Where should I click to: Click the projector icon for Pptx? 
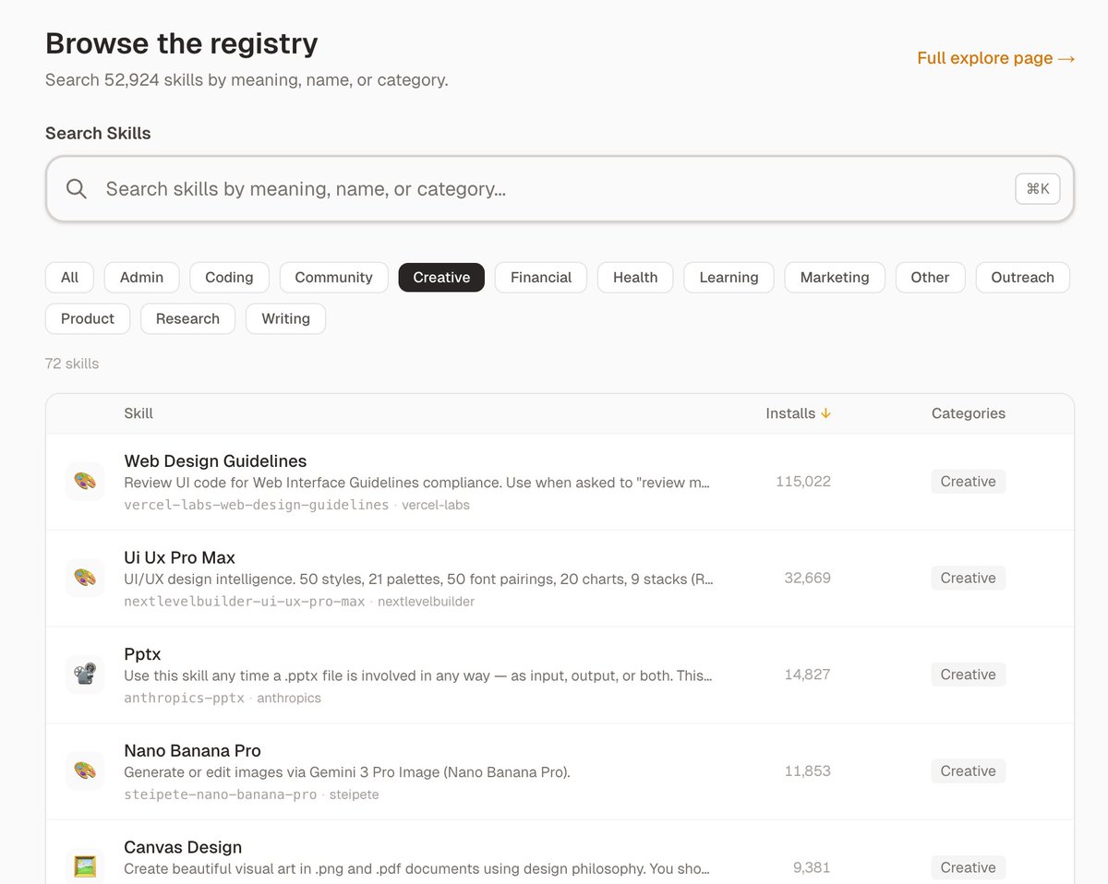point(85,675)
